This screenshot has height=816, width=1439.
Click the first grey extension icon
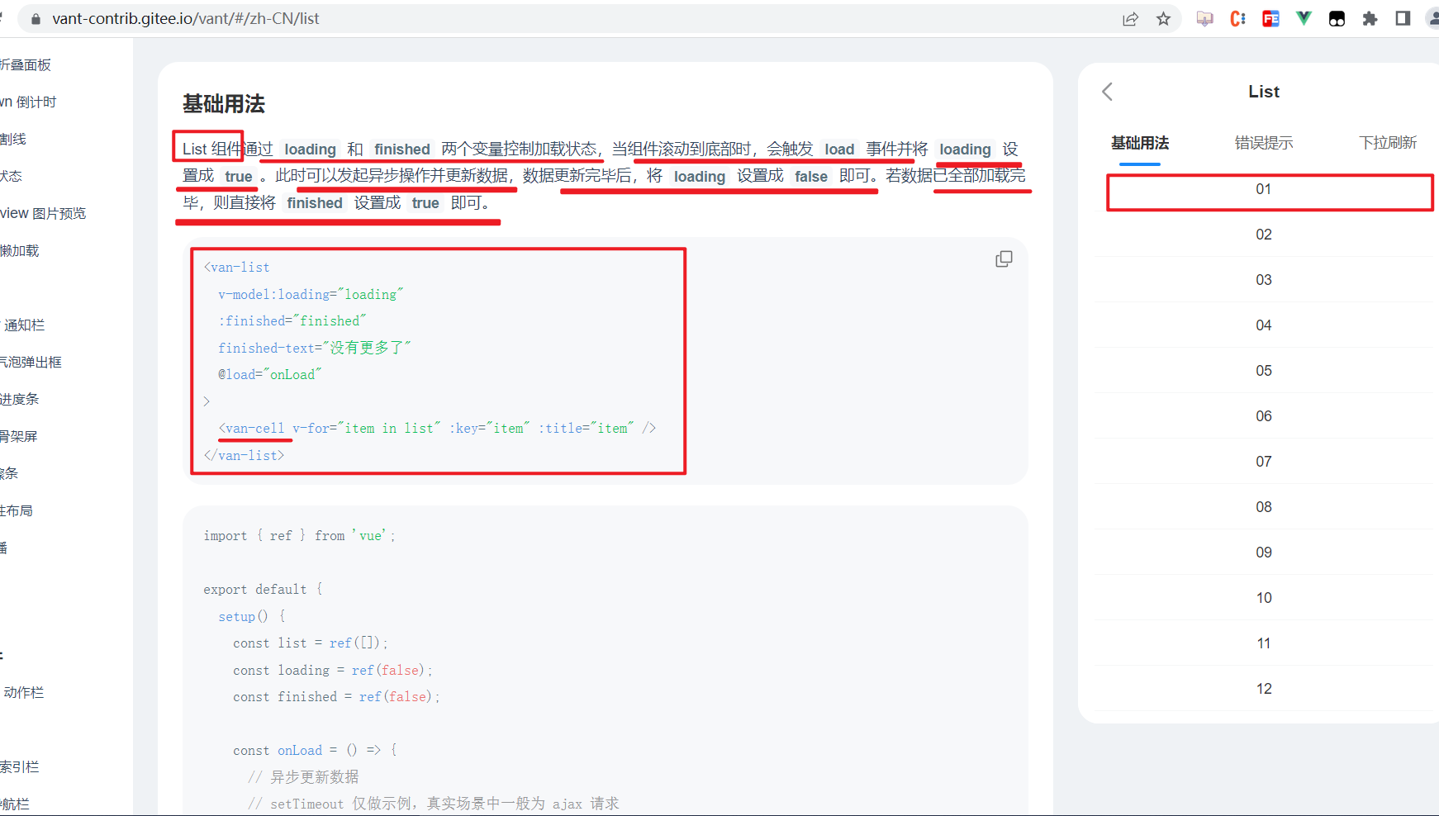[x=1205, y=18]
